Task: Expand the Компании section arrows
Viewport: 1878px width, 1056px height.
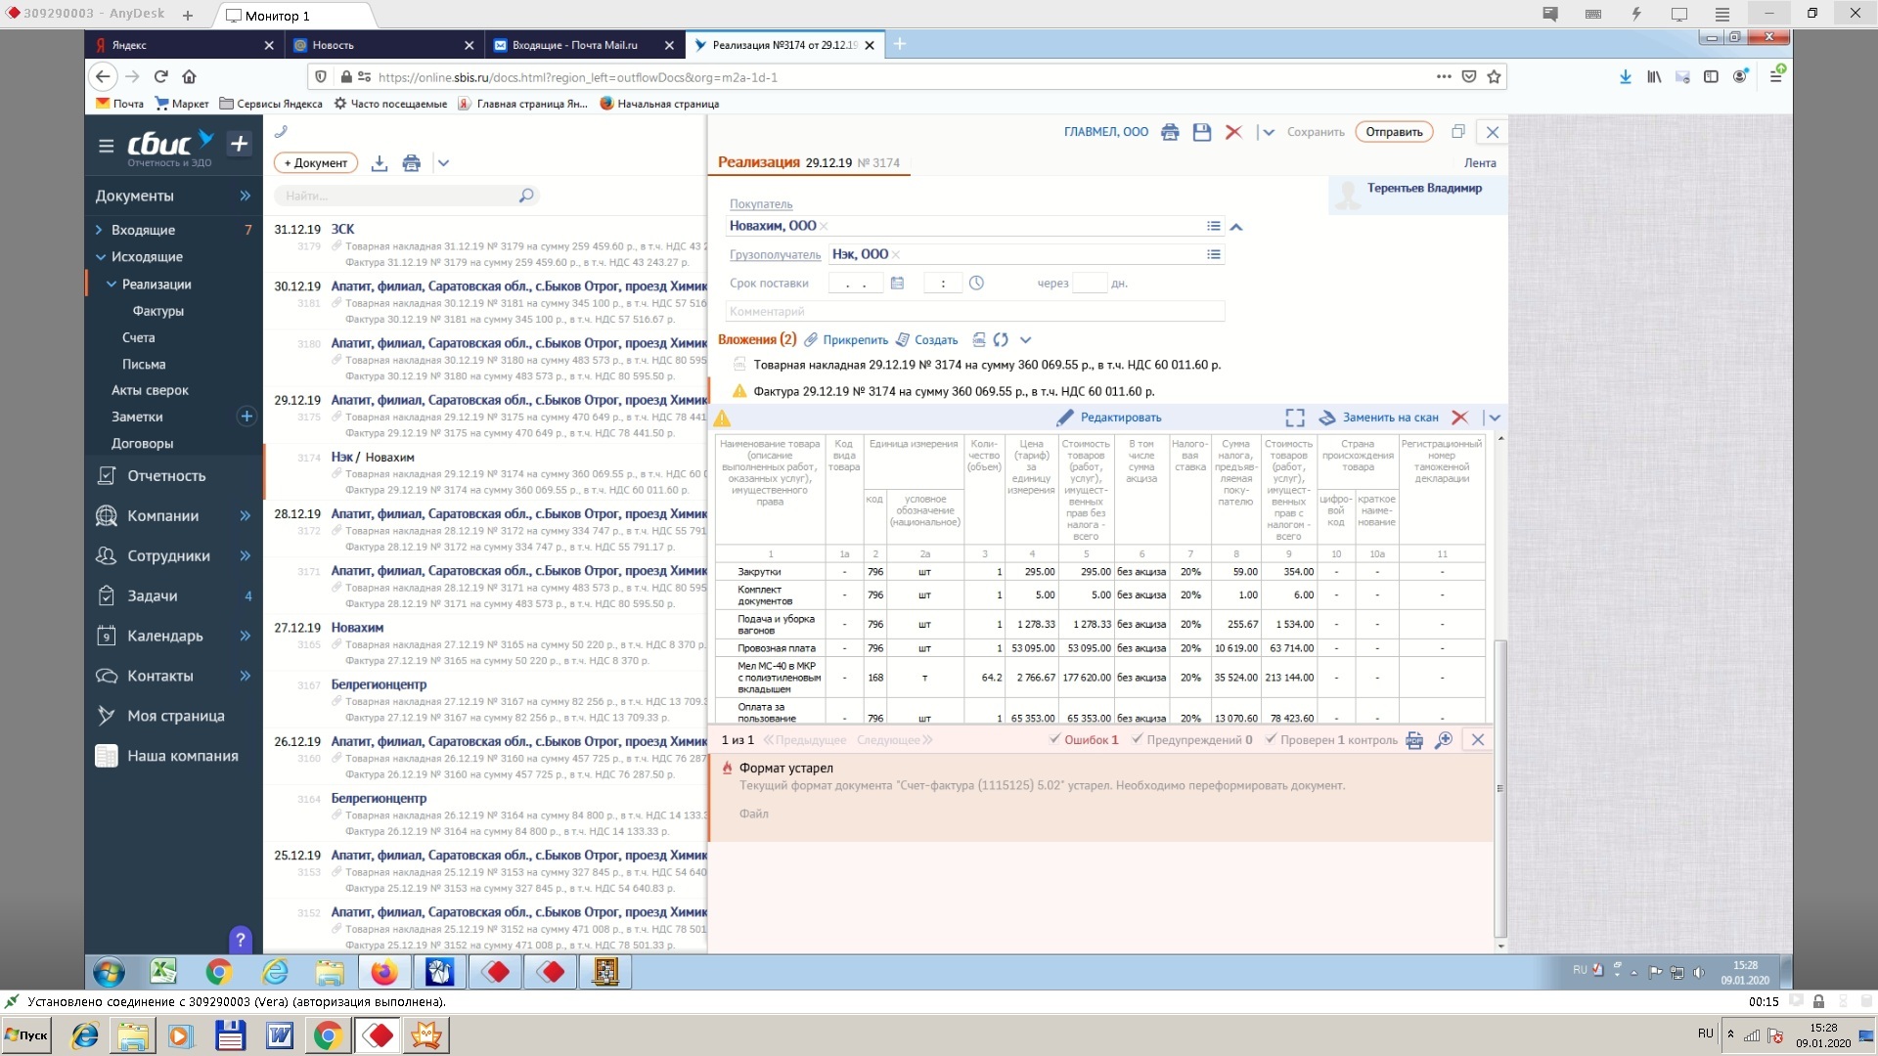Action: click(x=245, y=516)
